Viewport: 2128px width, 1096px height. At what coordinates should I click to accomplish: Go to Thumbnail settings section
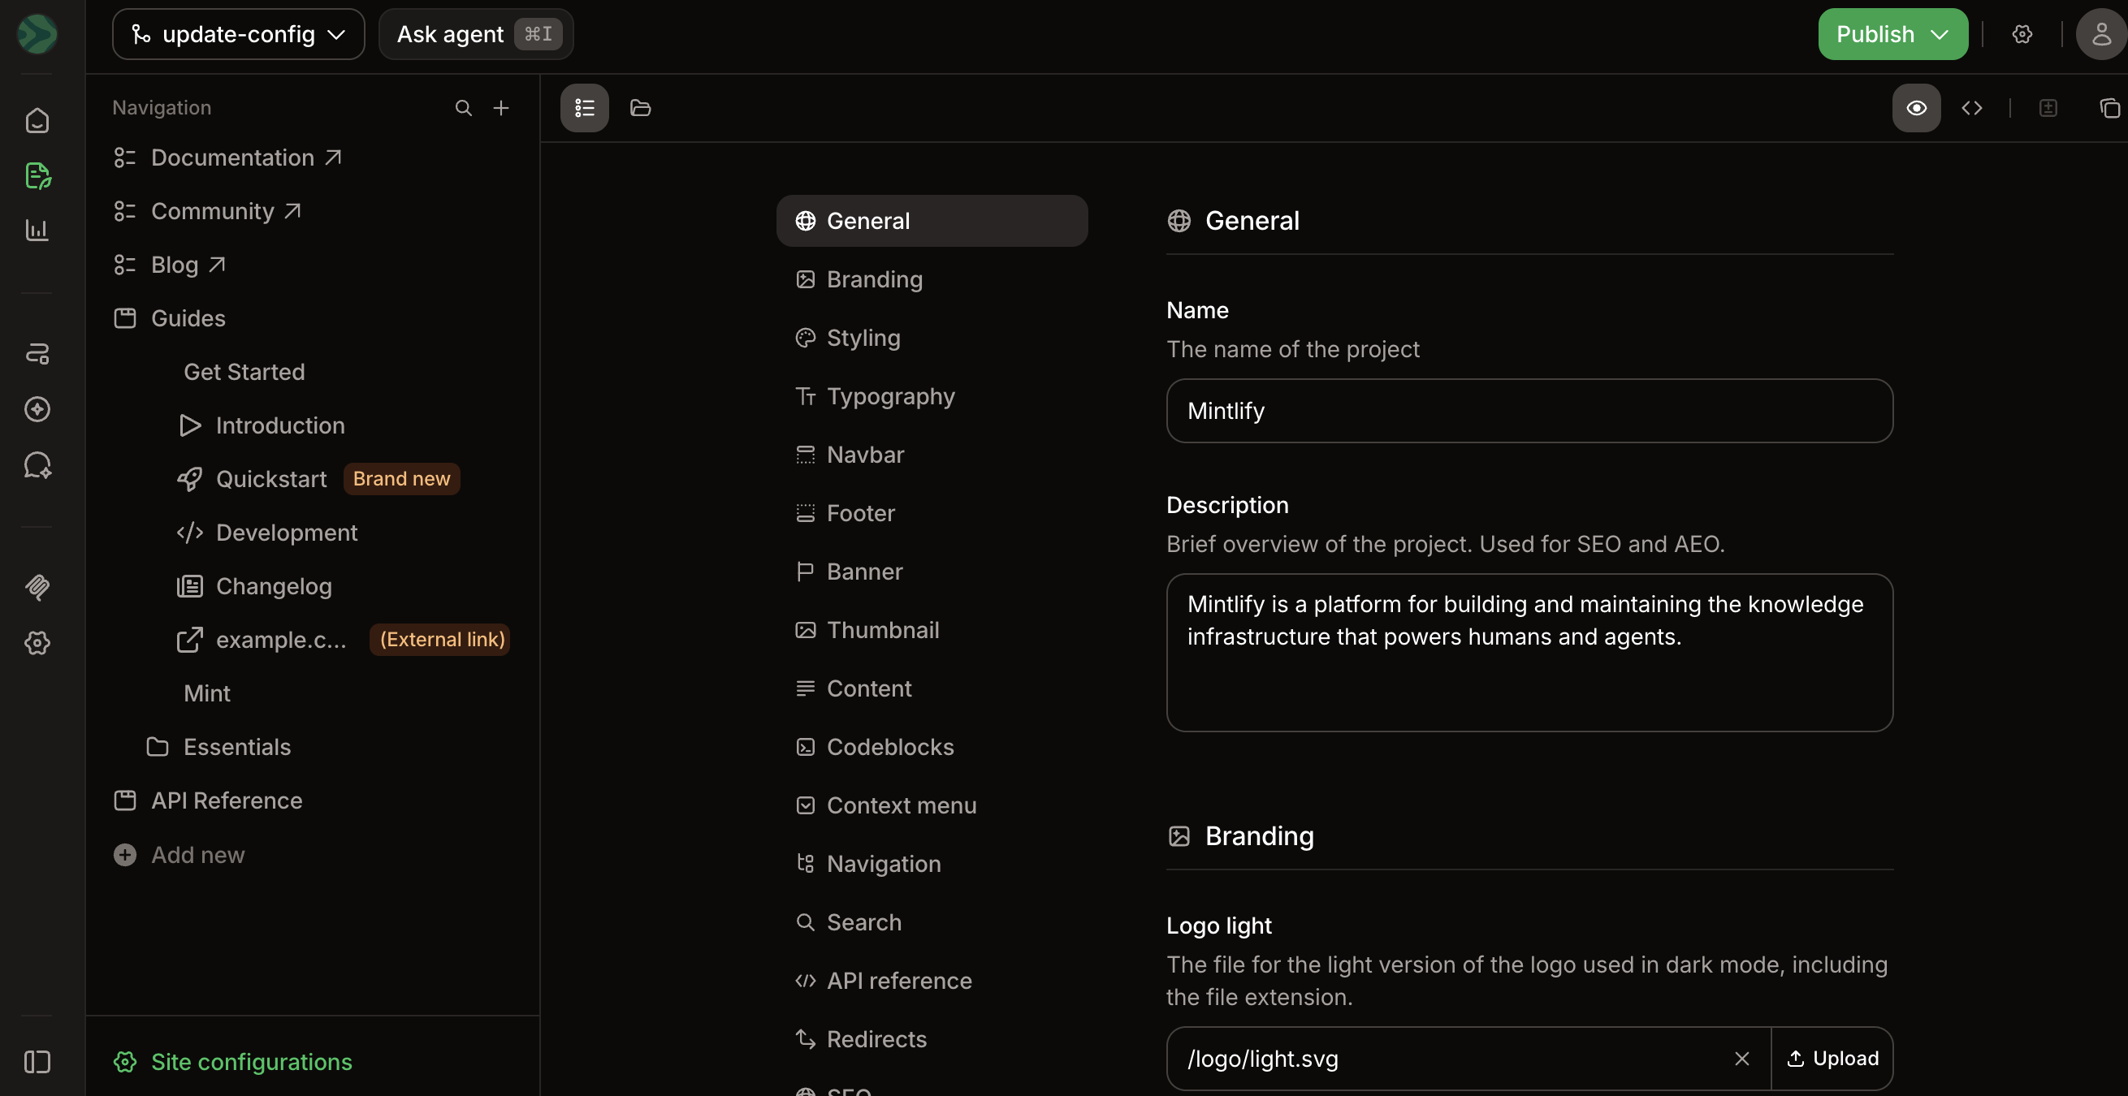[x=932, y=629]
